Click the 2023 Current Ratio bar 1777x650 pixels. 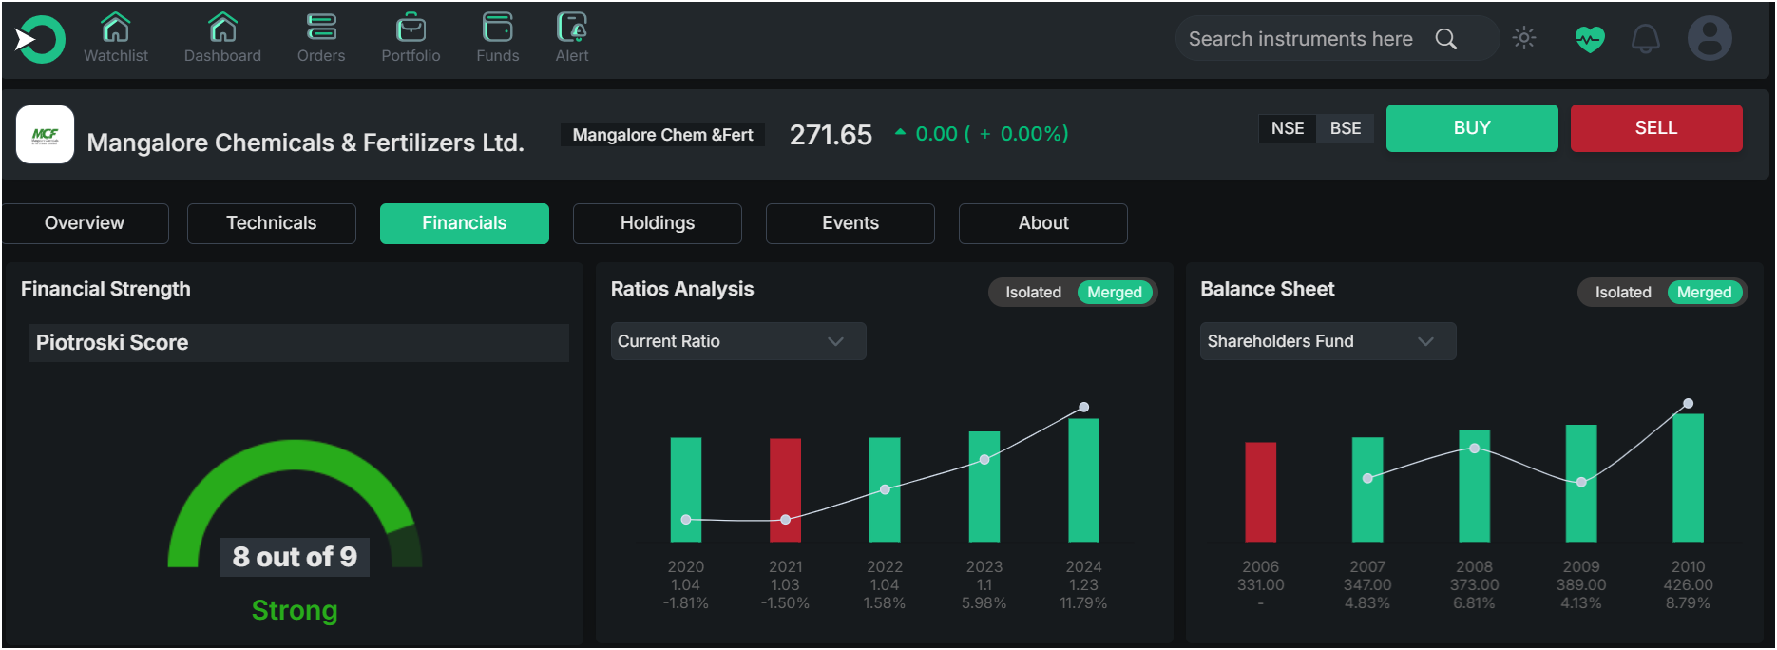984,487
